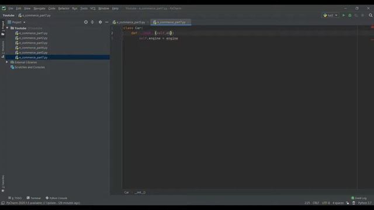Image resolution: width=374 pixels, height=210 pixels.
Task: Click the Youtube breadcrumb in navigation bar
Action: [x=9, y=16]
